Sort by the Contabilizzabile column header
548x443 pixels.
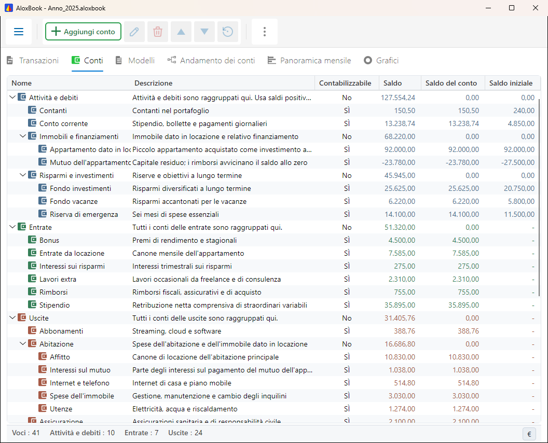(347, 83)
